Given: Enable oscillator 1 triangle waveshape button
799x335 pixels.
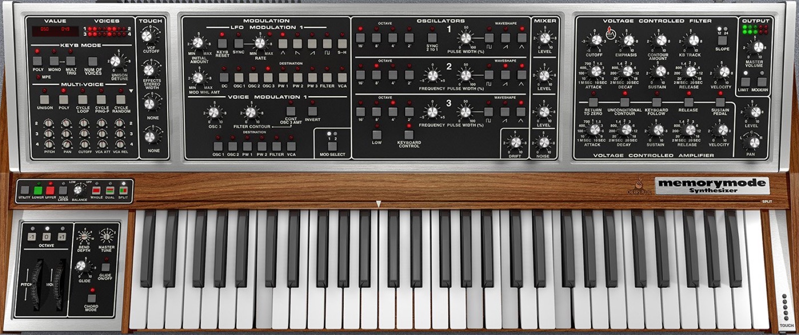Looking at the screenshot, I should [x=522, y=38].
